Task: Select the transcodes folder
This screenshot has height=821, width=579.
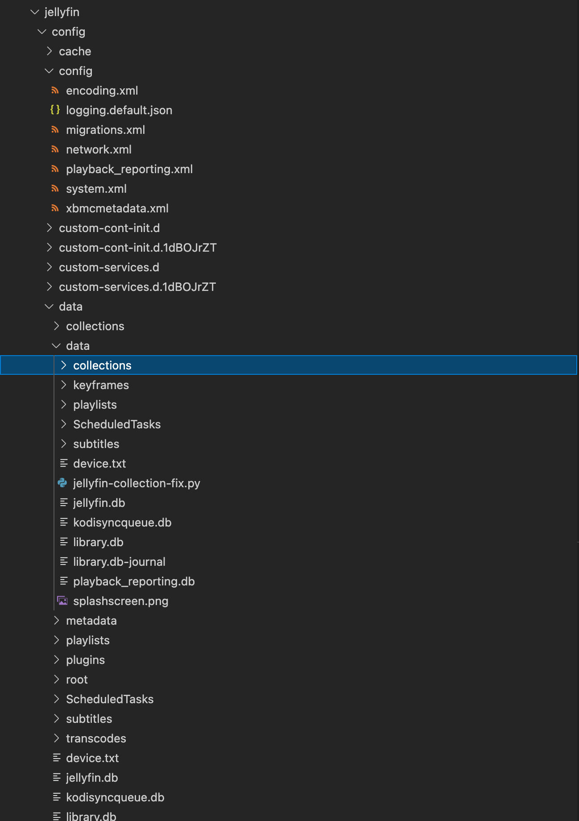Action: (96, 738)
